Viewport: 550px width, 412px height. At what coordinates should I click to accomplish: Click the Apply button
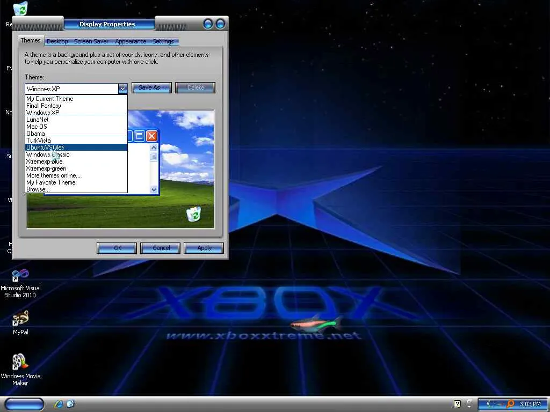(x=204, y=248)
